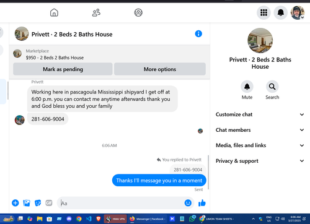Expand Media, files and links section
Image resolution: width=310 pixels, height=224 pixels.
[x=260, y=145]
